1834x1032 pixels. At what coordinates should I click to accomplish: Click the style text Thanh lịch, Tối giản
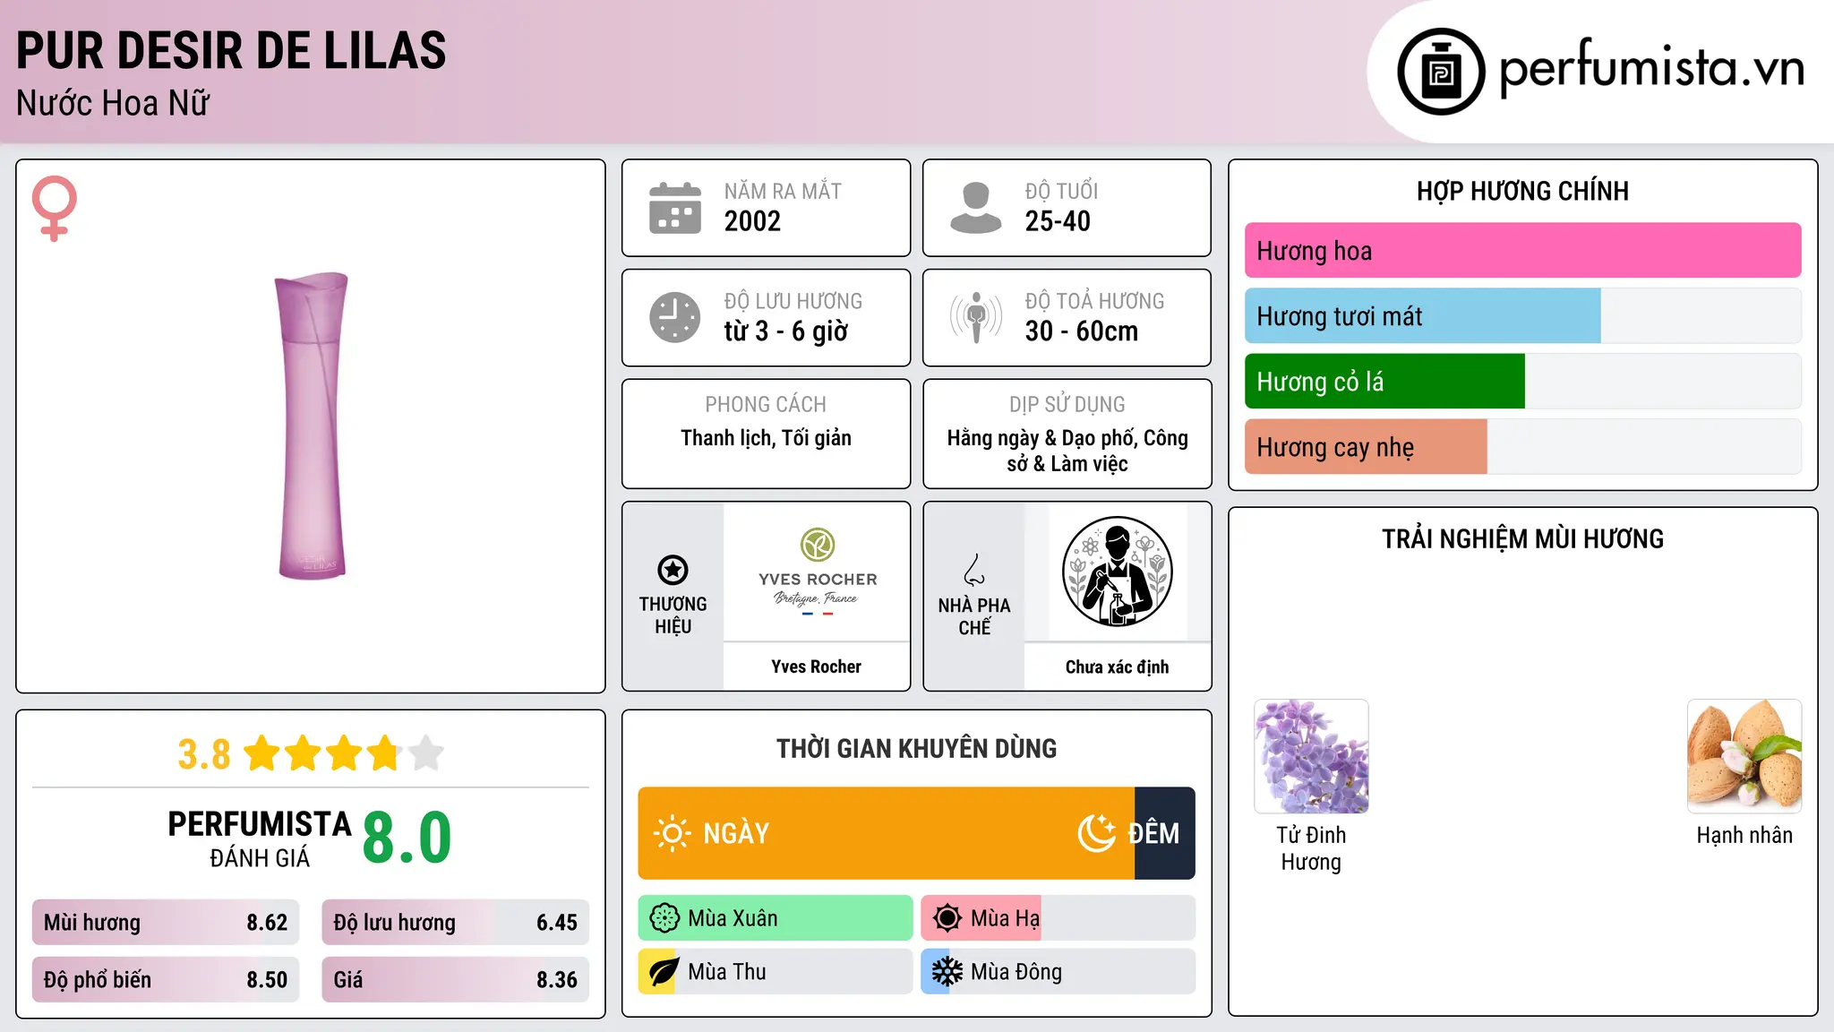[x=766, y=438]
